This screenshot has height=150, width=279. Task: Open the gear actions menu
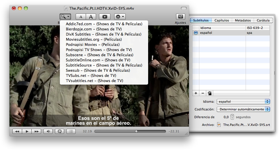coord(120,17)
